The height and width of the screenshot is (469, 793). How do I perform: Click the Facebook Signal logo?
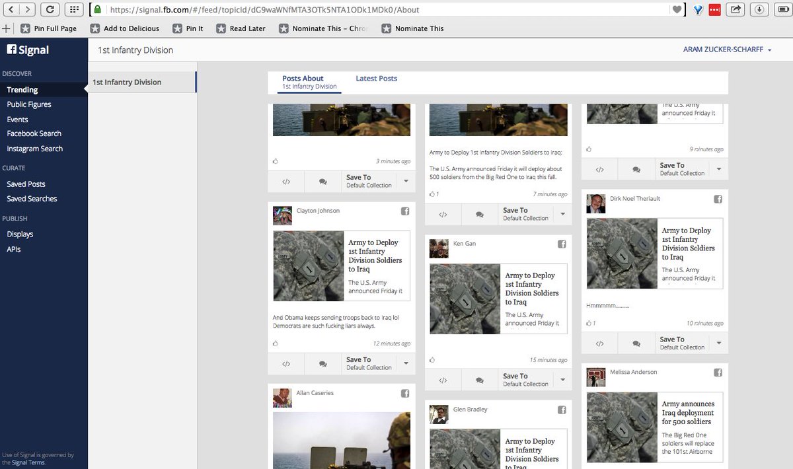(28, 50)
